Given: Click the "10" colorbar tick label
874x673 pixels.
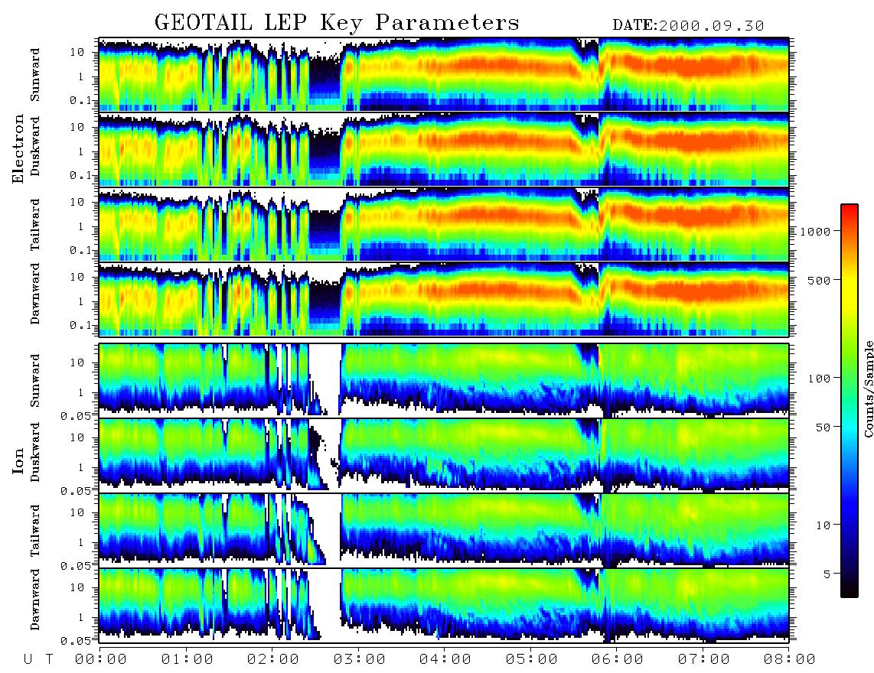Looking at the screenshot, I should point(823,525).
